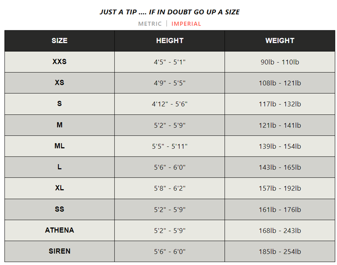The height and width of the screenshot is (265, 337).
Task: Select the SIREN size row
Action: (x=59, y=251)
